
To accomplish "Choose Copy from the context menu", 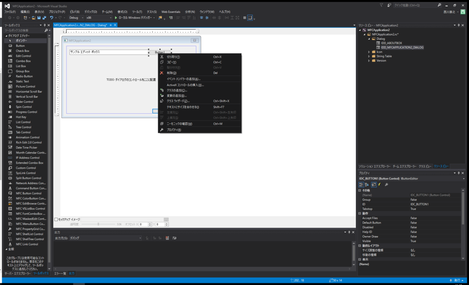I will tap(200, 62).
